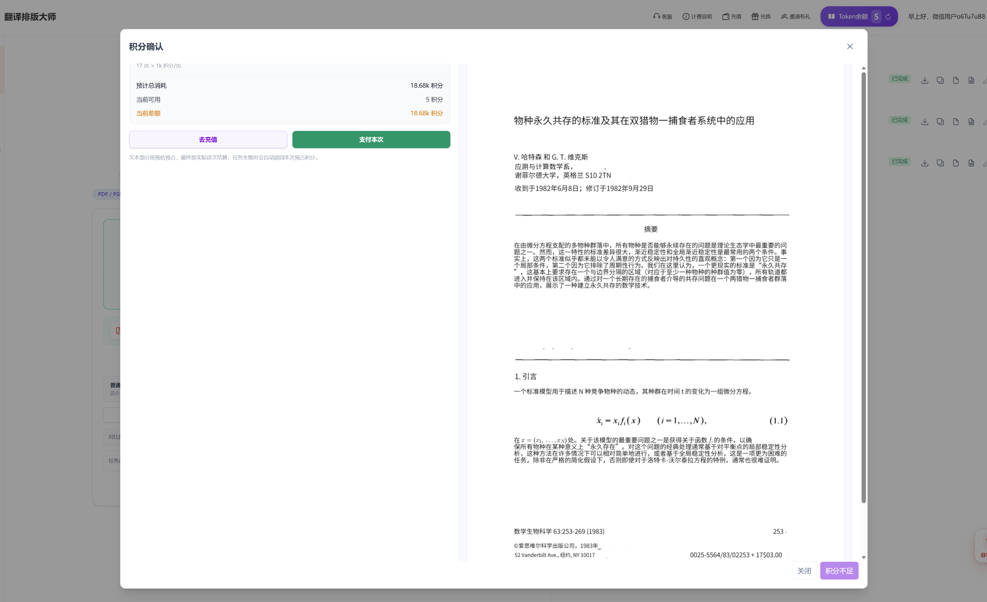The width and height of the screenshot is (987, 602).
Task: Click the preview pane vertical scrollbar thumb
Action: 864,287
